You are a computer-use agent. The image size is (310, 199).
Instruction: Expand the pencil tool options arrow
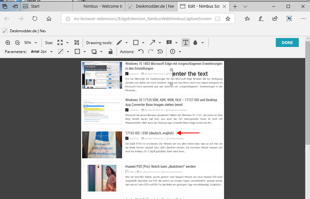click(127, 43)
